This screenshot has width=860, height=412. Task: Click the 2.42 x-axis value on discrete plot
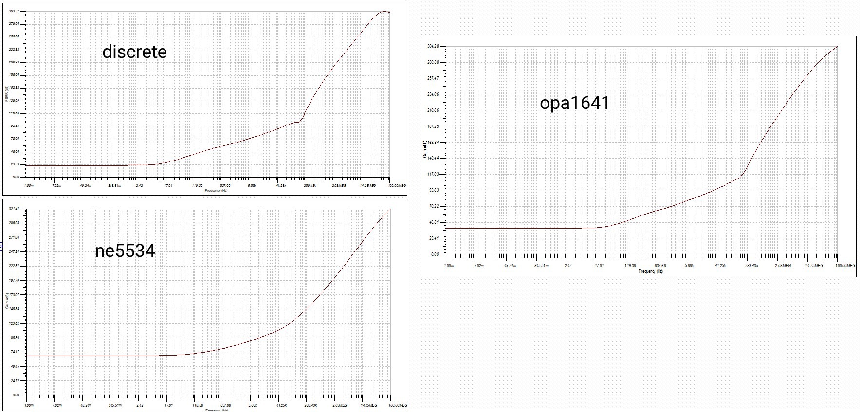coord(140,185)
